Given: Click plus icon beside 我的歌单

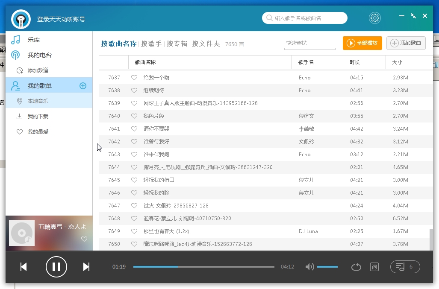Looking at the screenshot, I should [83, 86].
